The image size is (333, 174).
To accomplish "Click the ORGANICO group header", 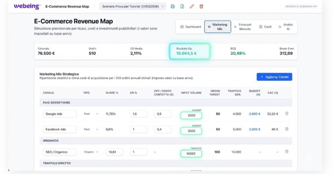I will click(166, 141).
